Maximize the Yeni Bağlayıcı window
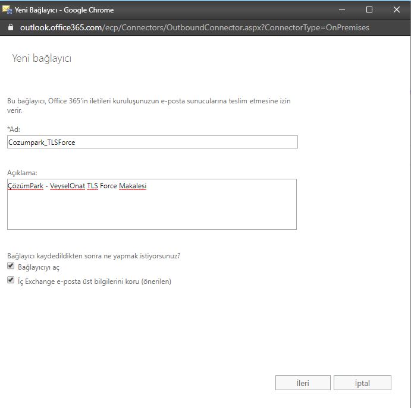The width and height of the screenshot is (411, 408). click(369, 10)
